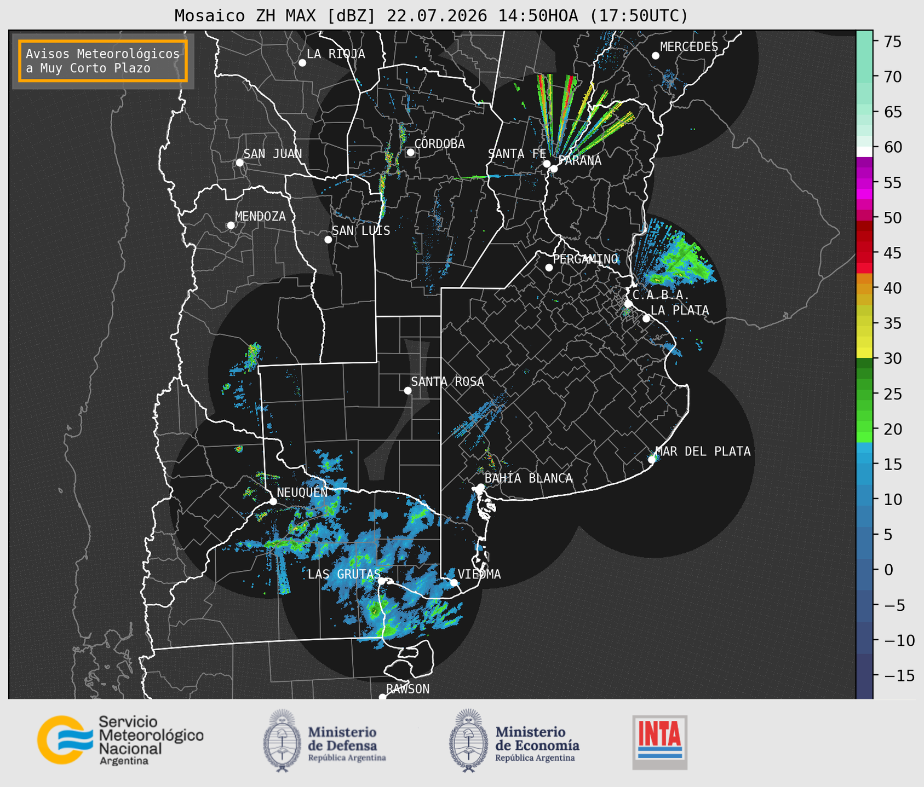The width and height of the screenshot is (924, 787).
Task: Click the NEUQUÉN city marker dot
Action: 273,501
